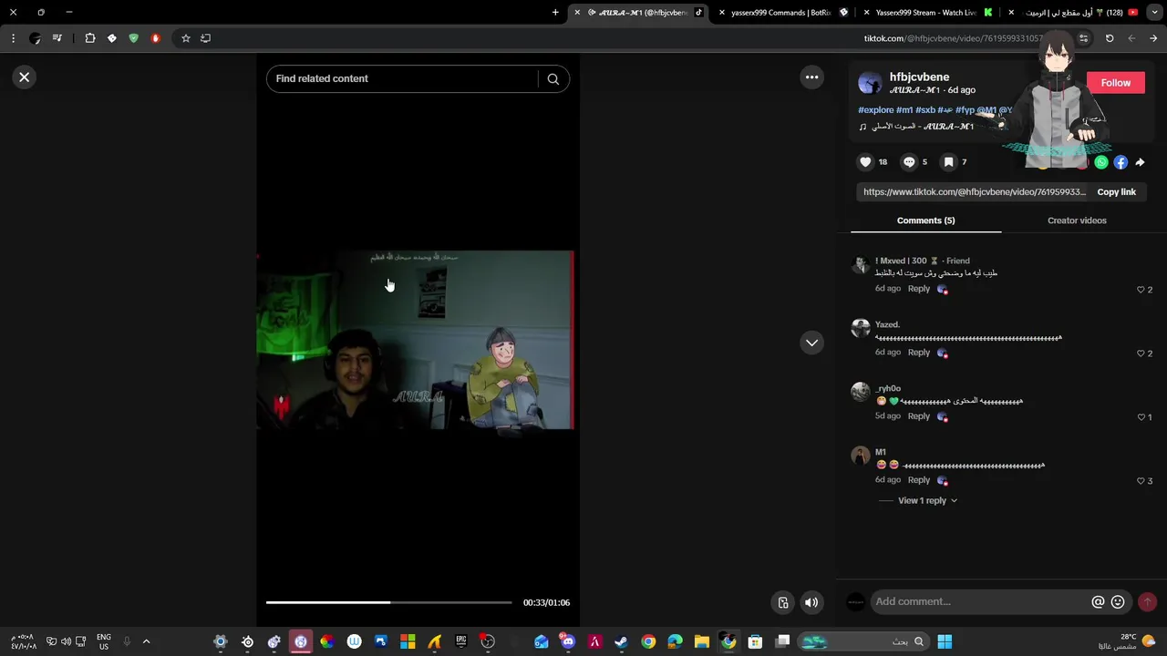Share video to Facebook
Screen dimensions: 1167x656
(1121, 162)
